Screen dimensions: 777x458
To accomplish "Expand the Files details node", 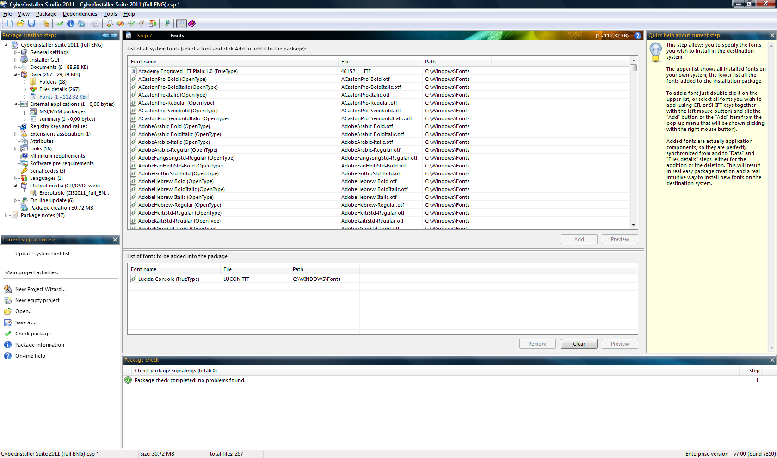I will point(25,89).
